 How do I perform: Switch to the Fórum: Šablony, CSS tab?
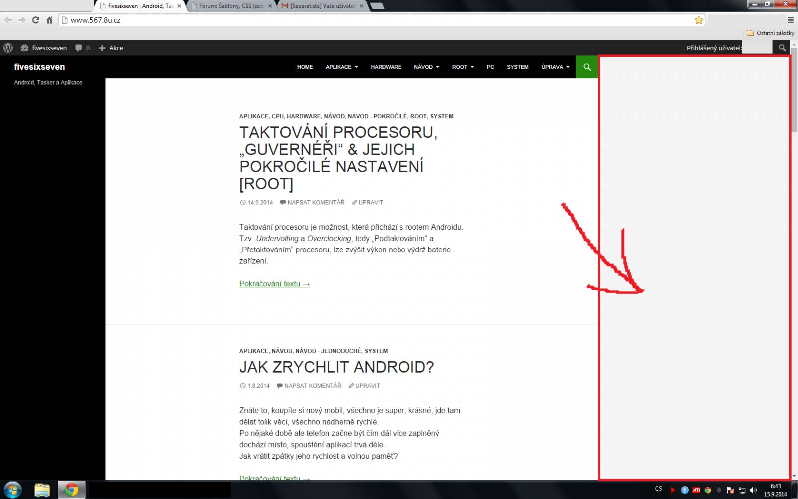[x=231, y=6]
